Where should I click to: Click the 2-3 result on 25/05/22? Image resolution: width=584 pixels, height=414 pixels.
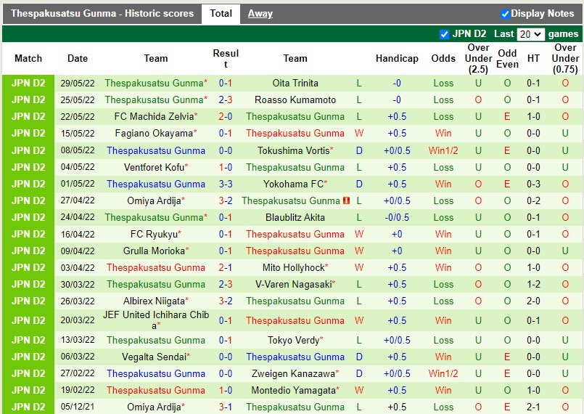(x=226, y=100)
